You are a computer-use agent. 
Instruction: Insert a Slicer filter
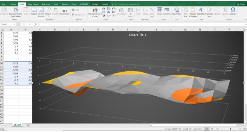(160, 11)
